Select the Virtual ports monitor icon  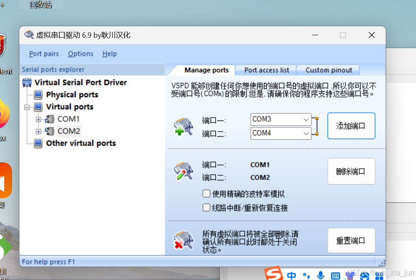coord(38,107)
